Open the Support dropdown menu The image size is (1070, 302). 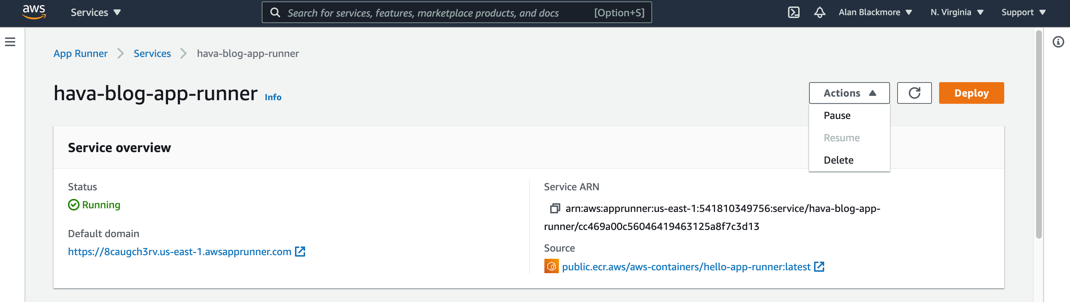click(x=1023, y=12)
